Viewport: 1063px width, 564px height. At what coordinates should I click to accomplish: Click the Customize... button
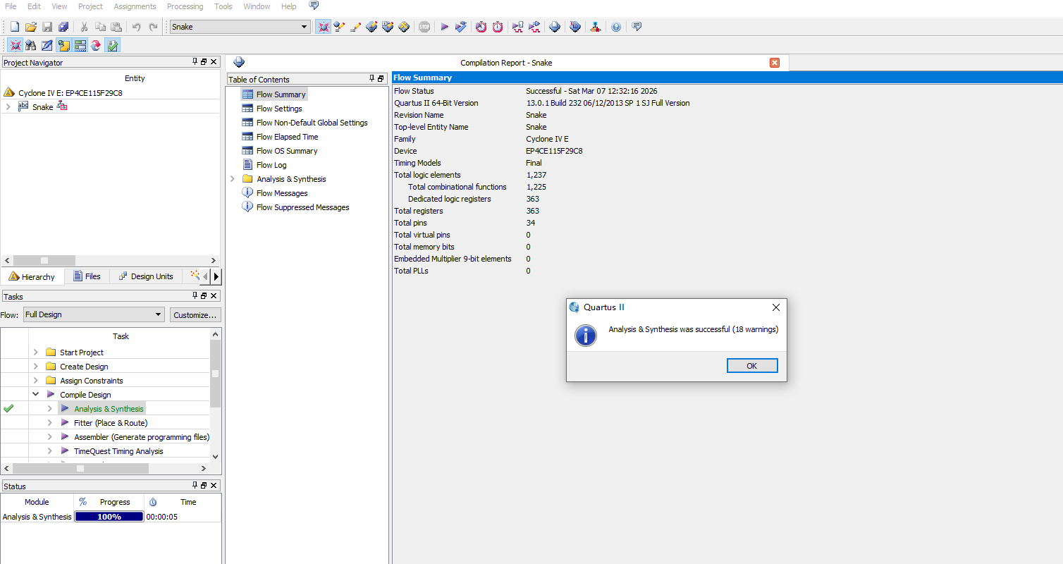pos(195,314)
